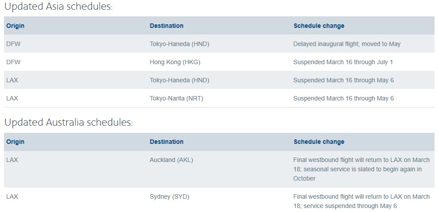The height and width of the screenshot is (212, 439).
Task: Select the Auckland (AKL) destination cell
Action: tap(171, 160)
